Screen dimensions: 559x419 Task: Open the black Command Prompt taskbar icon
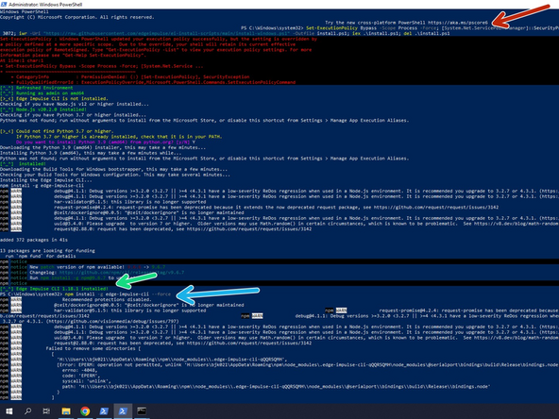click(x=142, y=411)
